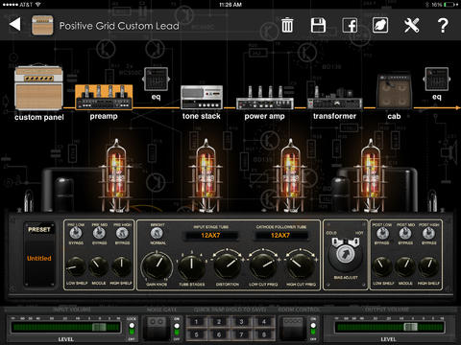Open settings with the wrench and screwdriver icon
461x345 pixels.
(411, 25)
